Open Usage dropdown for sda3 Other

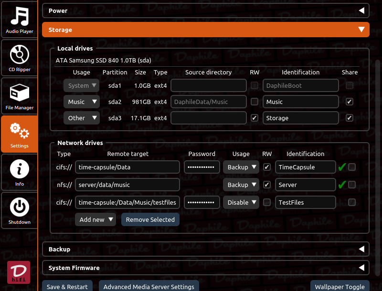pos(82,118)
